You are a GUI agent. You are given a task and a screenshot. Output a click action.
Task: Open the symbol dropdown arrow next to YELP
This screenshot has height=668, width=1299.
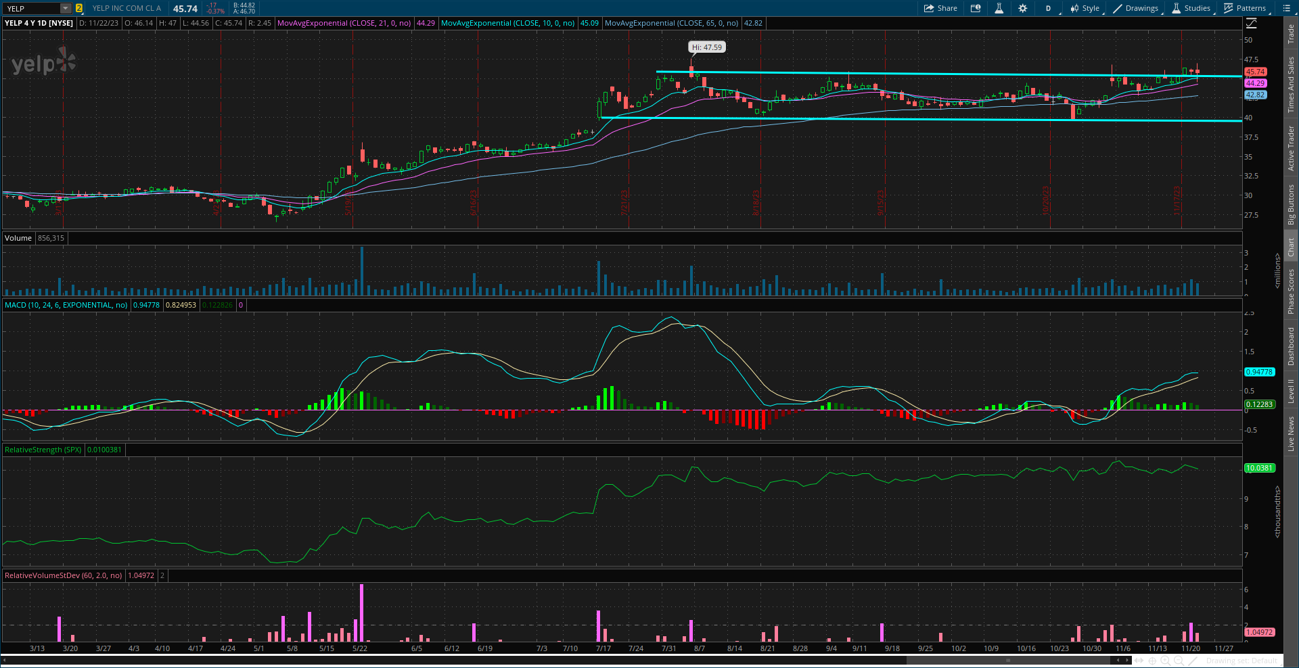pos(66,8)
